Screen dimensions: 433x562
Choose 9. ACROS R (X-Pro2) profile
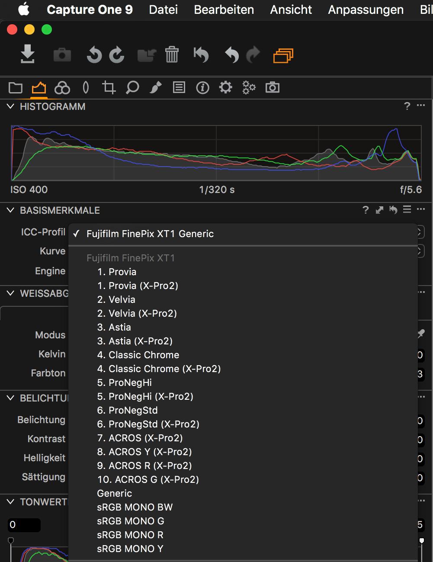243,466
